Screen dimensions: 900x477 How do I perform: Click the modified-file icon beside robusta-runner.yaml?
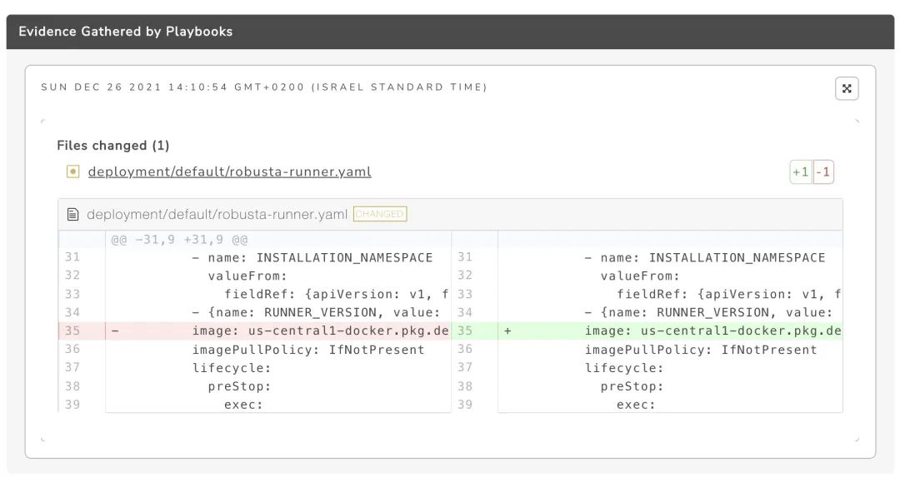[72, 171]
